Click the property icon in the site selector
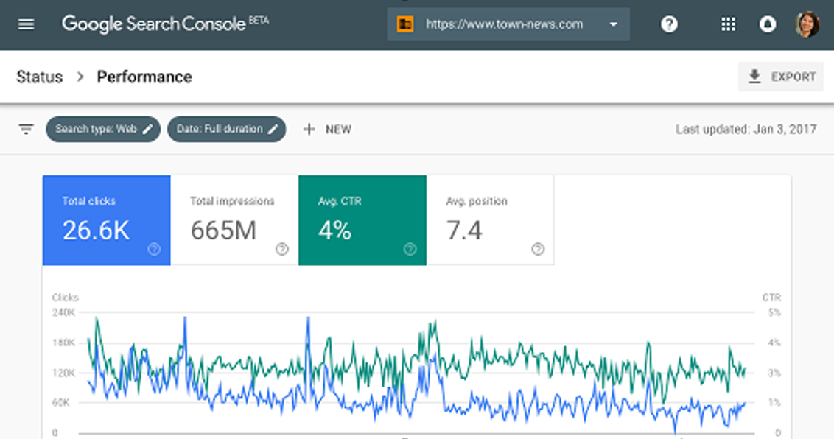Image resolution: width=834 pixels, height=439 pixels. (404, 24)
